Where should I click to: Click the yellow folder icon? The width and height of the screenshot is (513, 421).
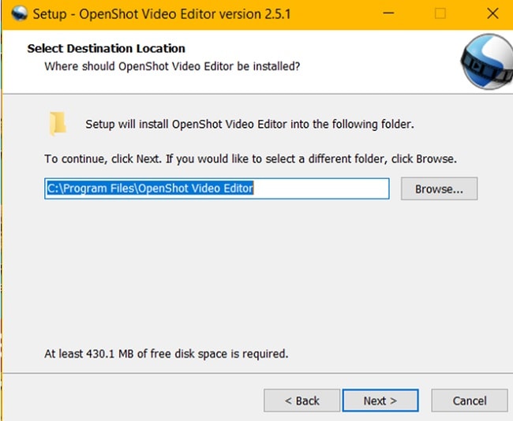pyautogui.click(x=58, y=124)
